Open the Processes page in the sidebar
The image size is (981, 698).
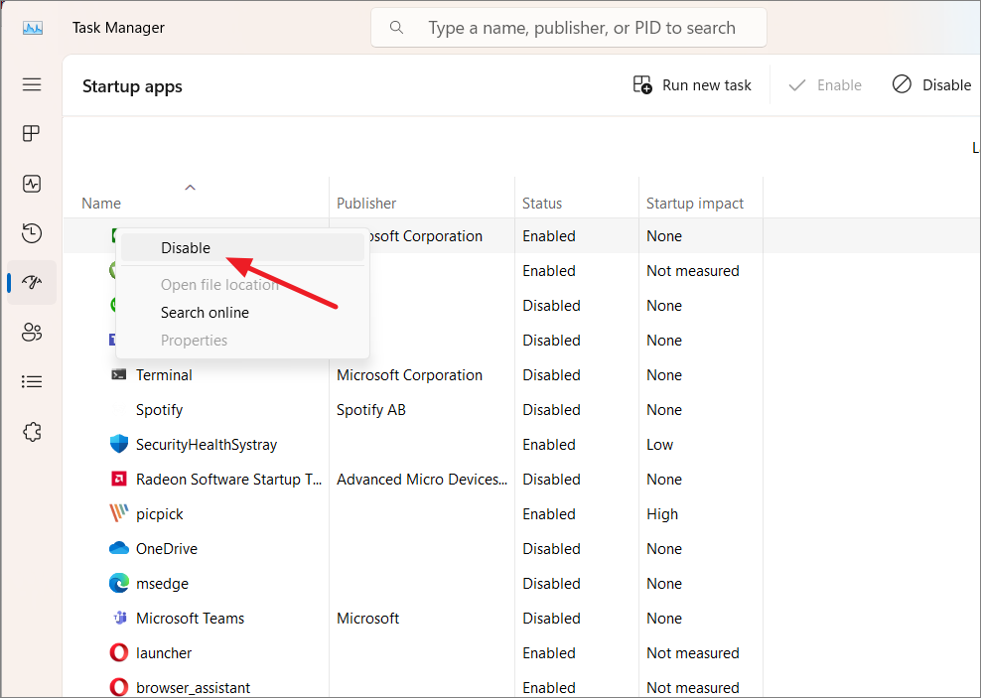pos(31,133)
